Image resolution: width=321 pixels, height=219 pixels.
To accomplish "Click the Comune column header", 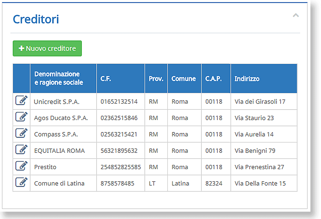I will [185, 78].
